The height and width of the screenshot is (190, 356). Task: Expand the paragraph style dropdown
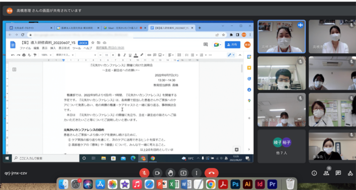point(65,55)
